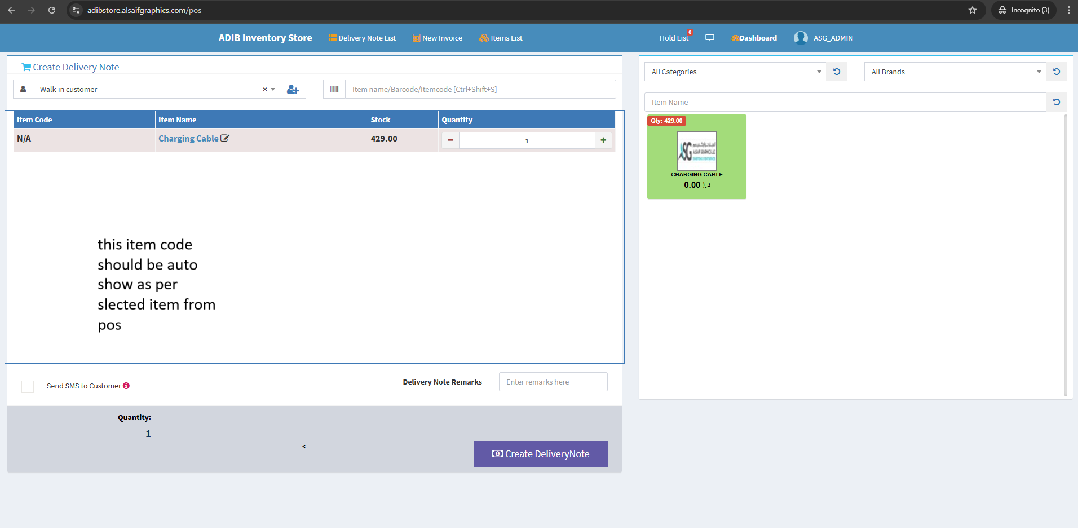Select CHARGING CABLE product card
This screenshot has height=530, width=1078.
pos(697,157)
